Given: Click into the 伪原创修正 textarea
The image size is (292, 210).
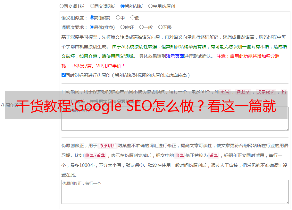Looking at the screenshot, I should [x=175, y=192].
